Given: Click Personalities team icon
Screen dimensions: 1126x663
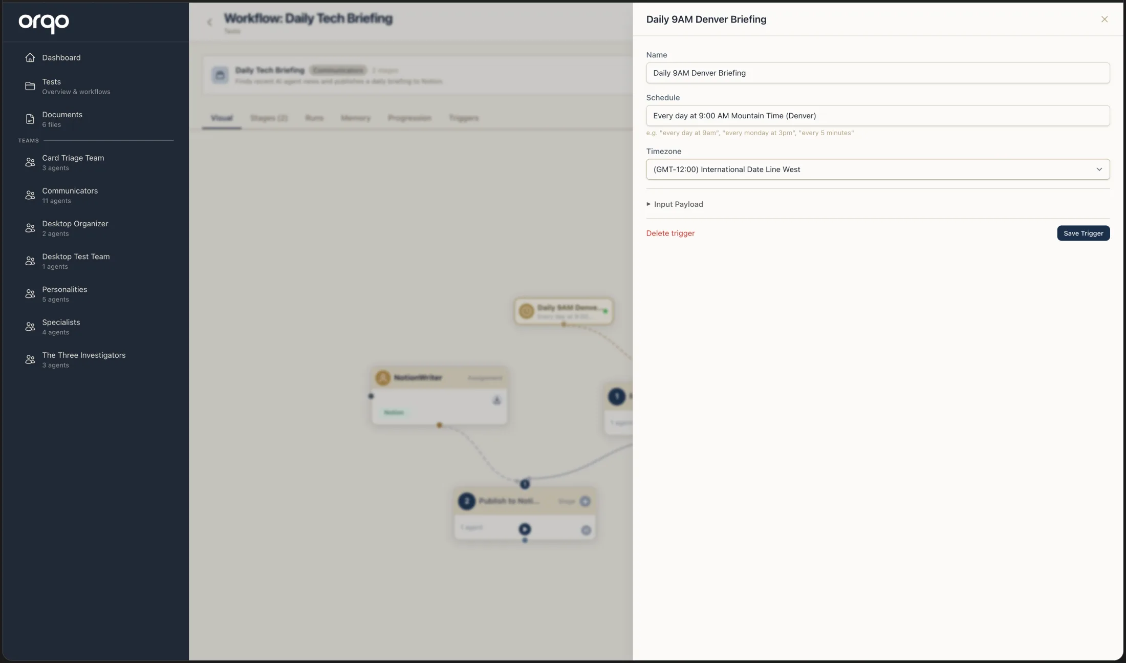Looking at the screenshot, I should point(30,294).
